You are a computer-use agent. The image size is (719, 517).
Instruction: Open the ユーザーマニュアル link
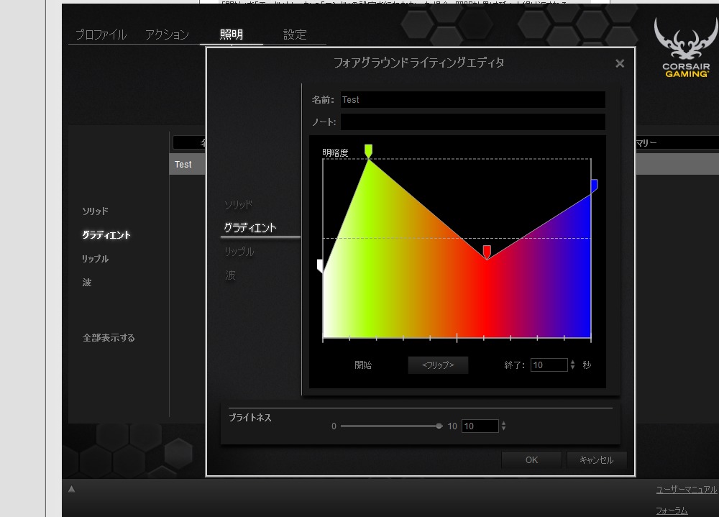tap(686, 490)
